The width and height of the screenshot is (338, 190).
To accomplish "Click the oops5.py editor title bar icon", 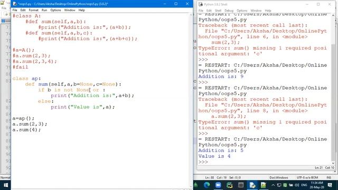I will click(15, 4).
